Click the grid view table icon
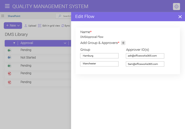The height and width of the screenshot is (129, 185). (40, 26)
